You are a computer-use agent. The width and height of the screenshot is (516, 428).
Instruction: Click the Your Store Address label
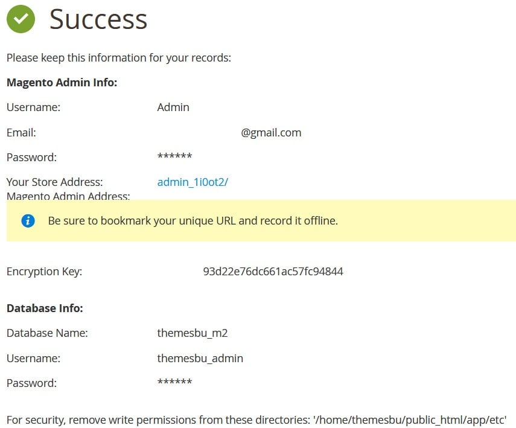[x=54, y=182]
